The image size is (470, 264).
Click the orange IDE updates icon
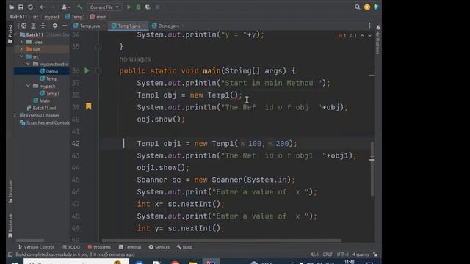(367, 7)
